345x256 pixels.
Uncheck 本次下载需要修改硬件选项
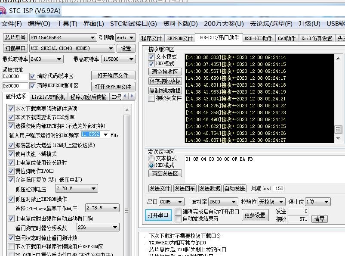[11, 109]
